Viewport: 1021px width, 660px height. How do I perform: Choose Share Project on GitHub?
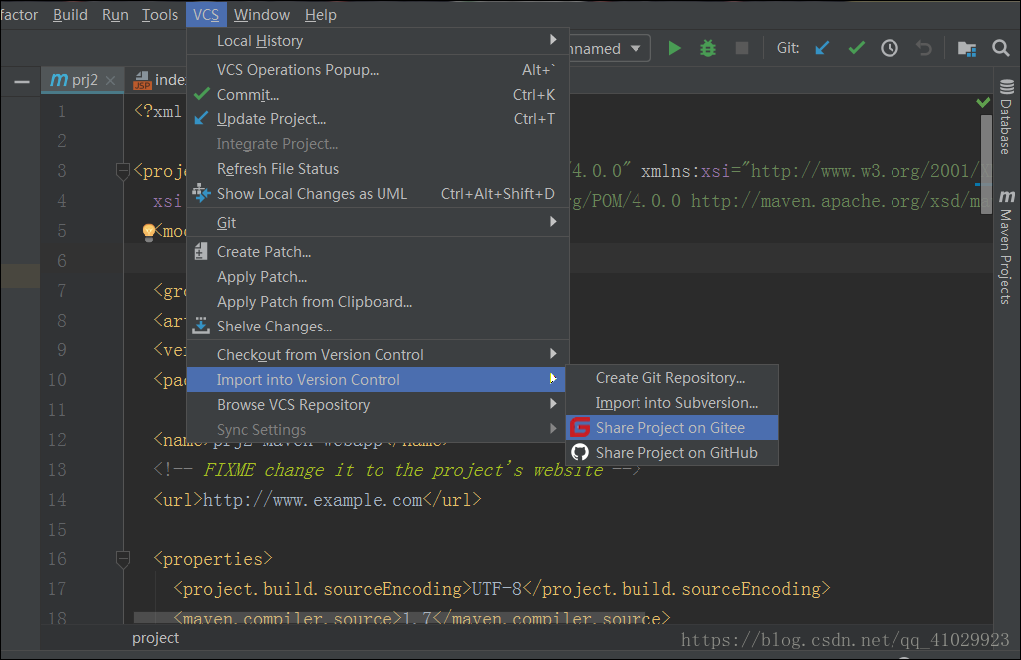[675, 453]
